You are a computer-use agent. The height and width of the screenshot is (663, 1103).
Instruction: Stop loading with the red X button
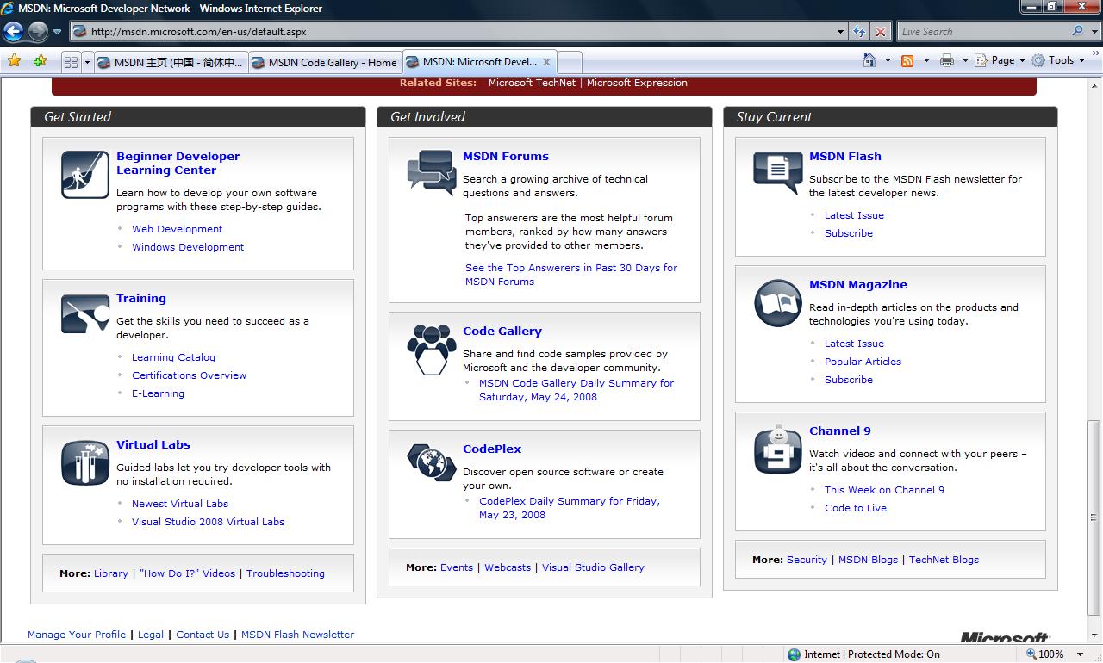point(880,32)
